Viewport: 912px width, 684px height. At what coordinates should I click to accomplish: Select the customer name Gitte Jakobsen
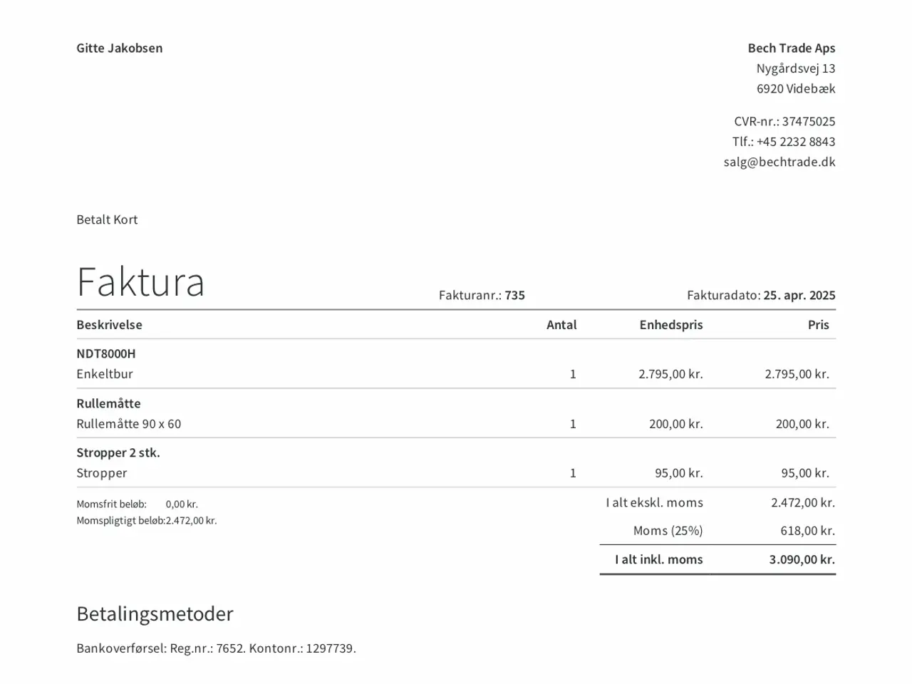[x=120, y=48]
